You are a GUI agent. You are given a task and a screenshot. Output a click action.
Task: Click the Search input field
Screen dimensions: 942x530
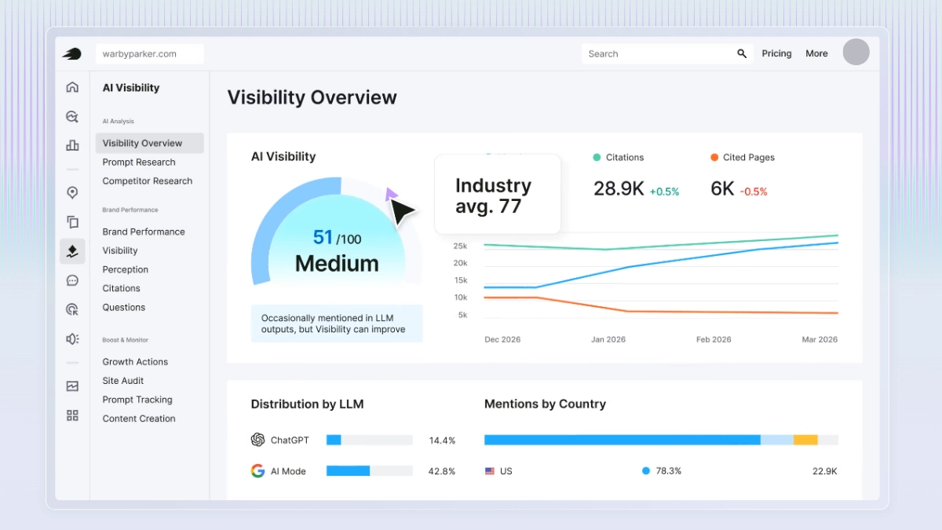coord(668,53)
